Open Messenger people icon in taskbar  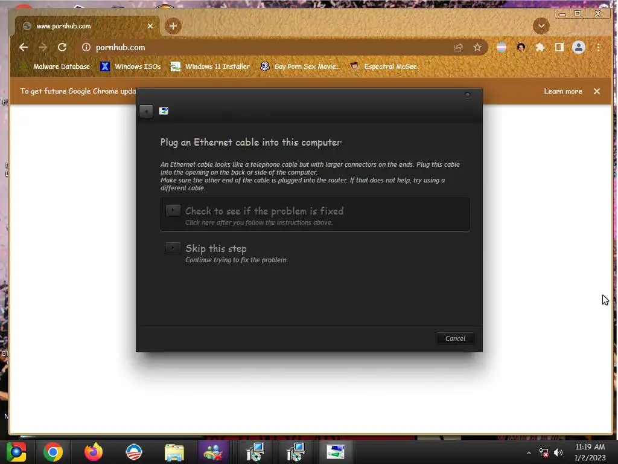point(213,452)
